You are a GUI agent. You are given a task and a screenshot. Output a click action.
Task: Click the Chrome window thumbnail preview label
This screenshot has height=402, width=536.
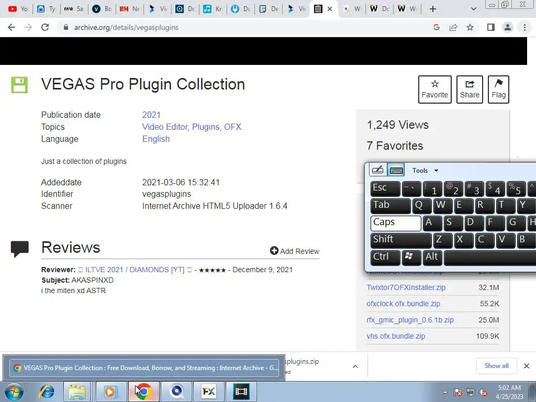point(144,368)
